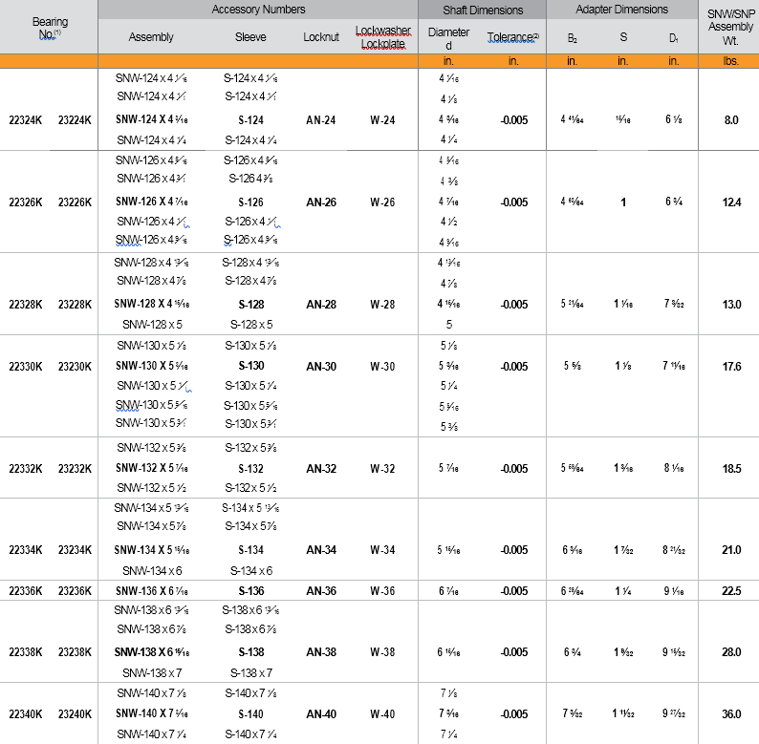The height and width of the screenshot is (744, 759).
Task: Select bearing number 23226K
Action: click(x=75, y=202)
